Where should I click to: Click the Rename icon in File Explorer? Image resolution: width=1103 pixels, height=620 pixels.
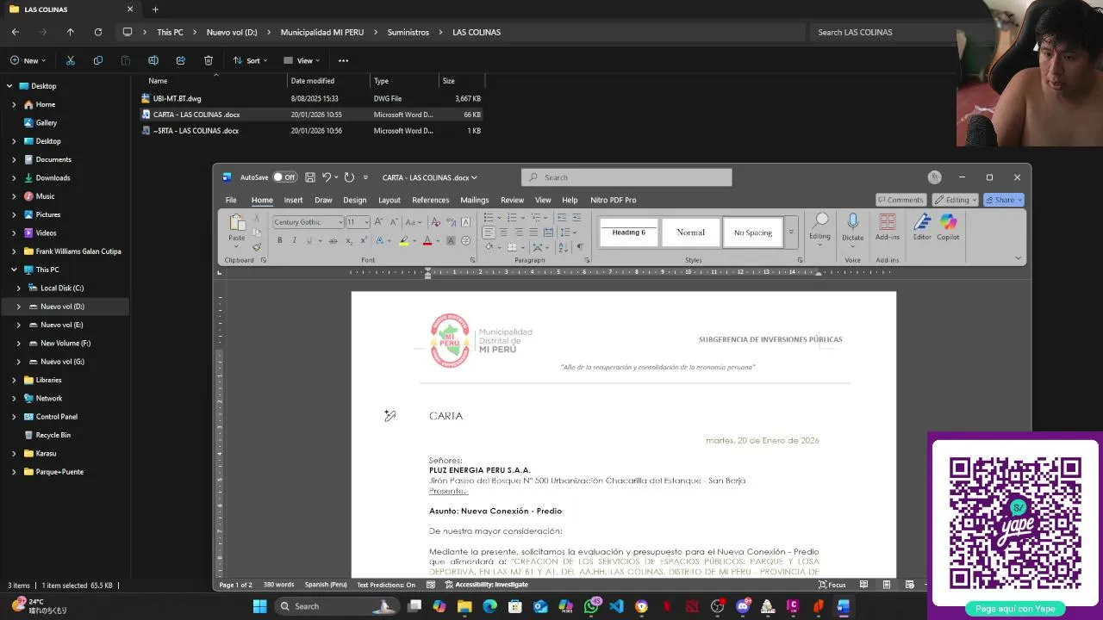pyautogui.click(x=153, y=60)
